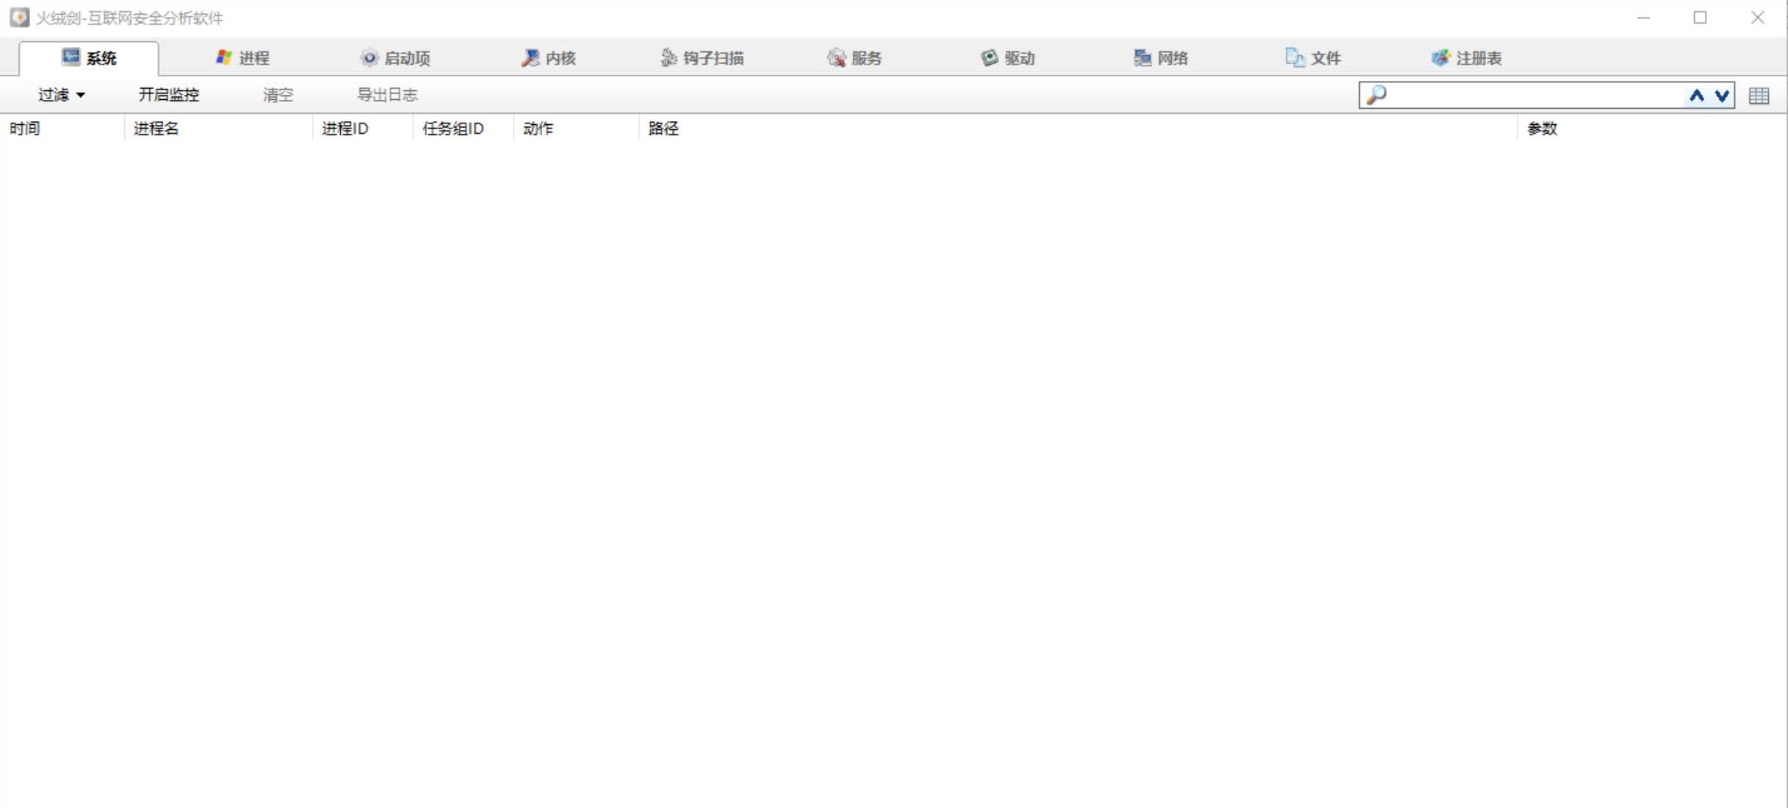Sort by the 进程ID column header
1788x808 pixels.
[x=364, y=129]
